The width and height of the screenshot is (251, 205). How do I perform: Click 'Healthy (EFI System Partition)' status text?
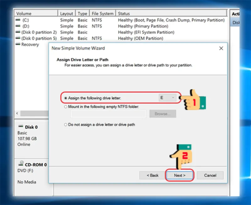point(146,32)
